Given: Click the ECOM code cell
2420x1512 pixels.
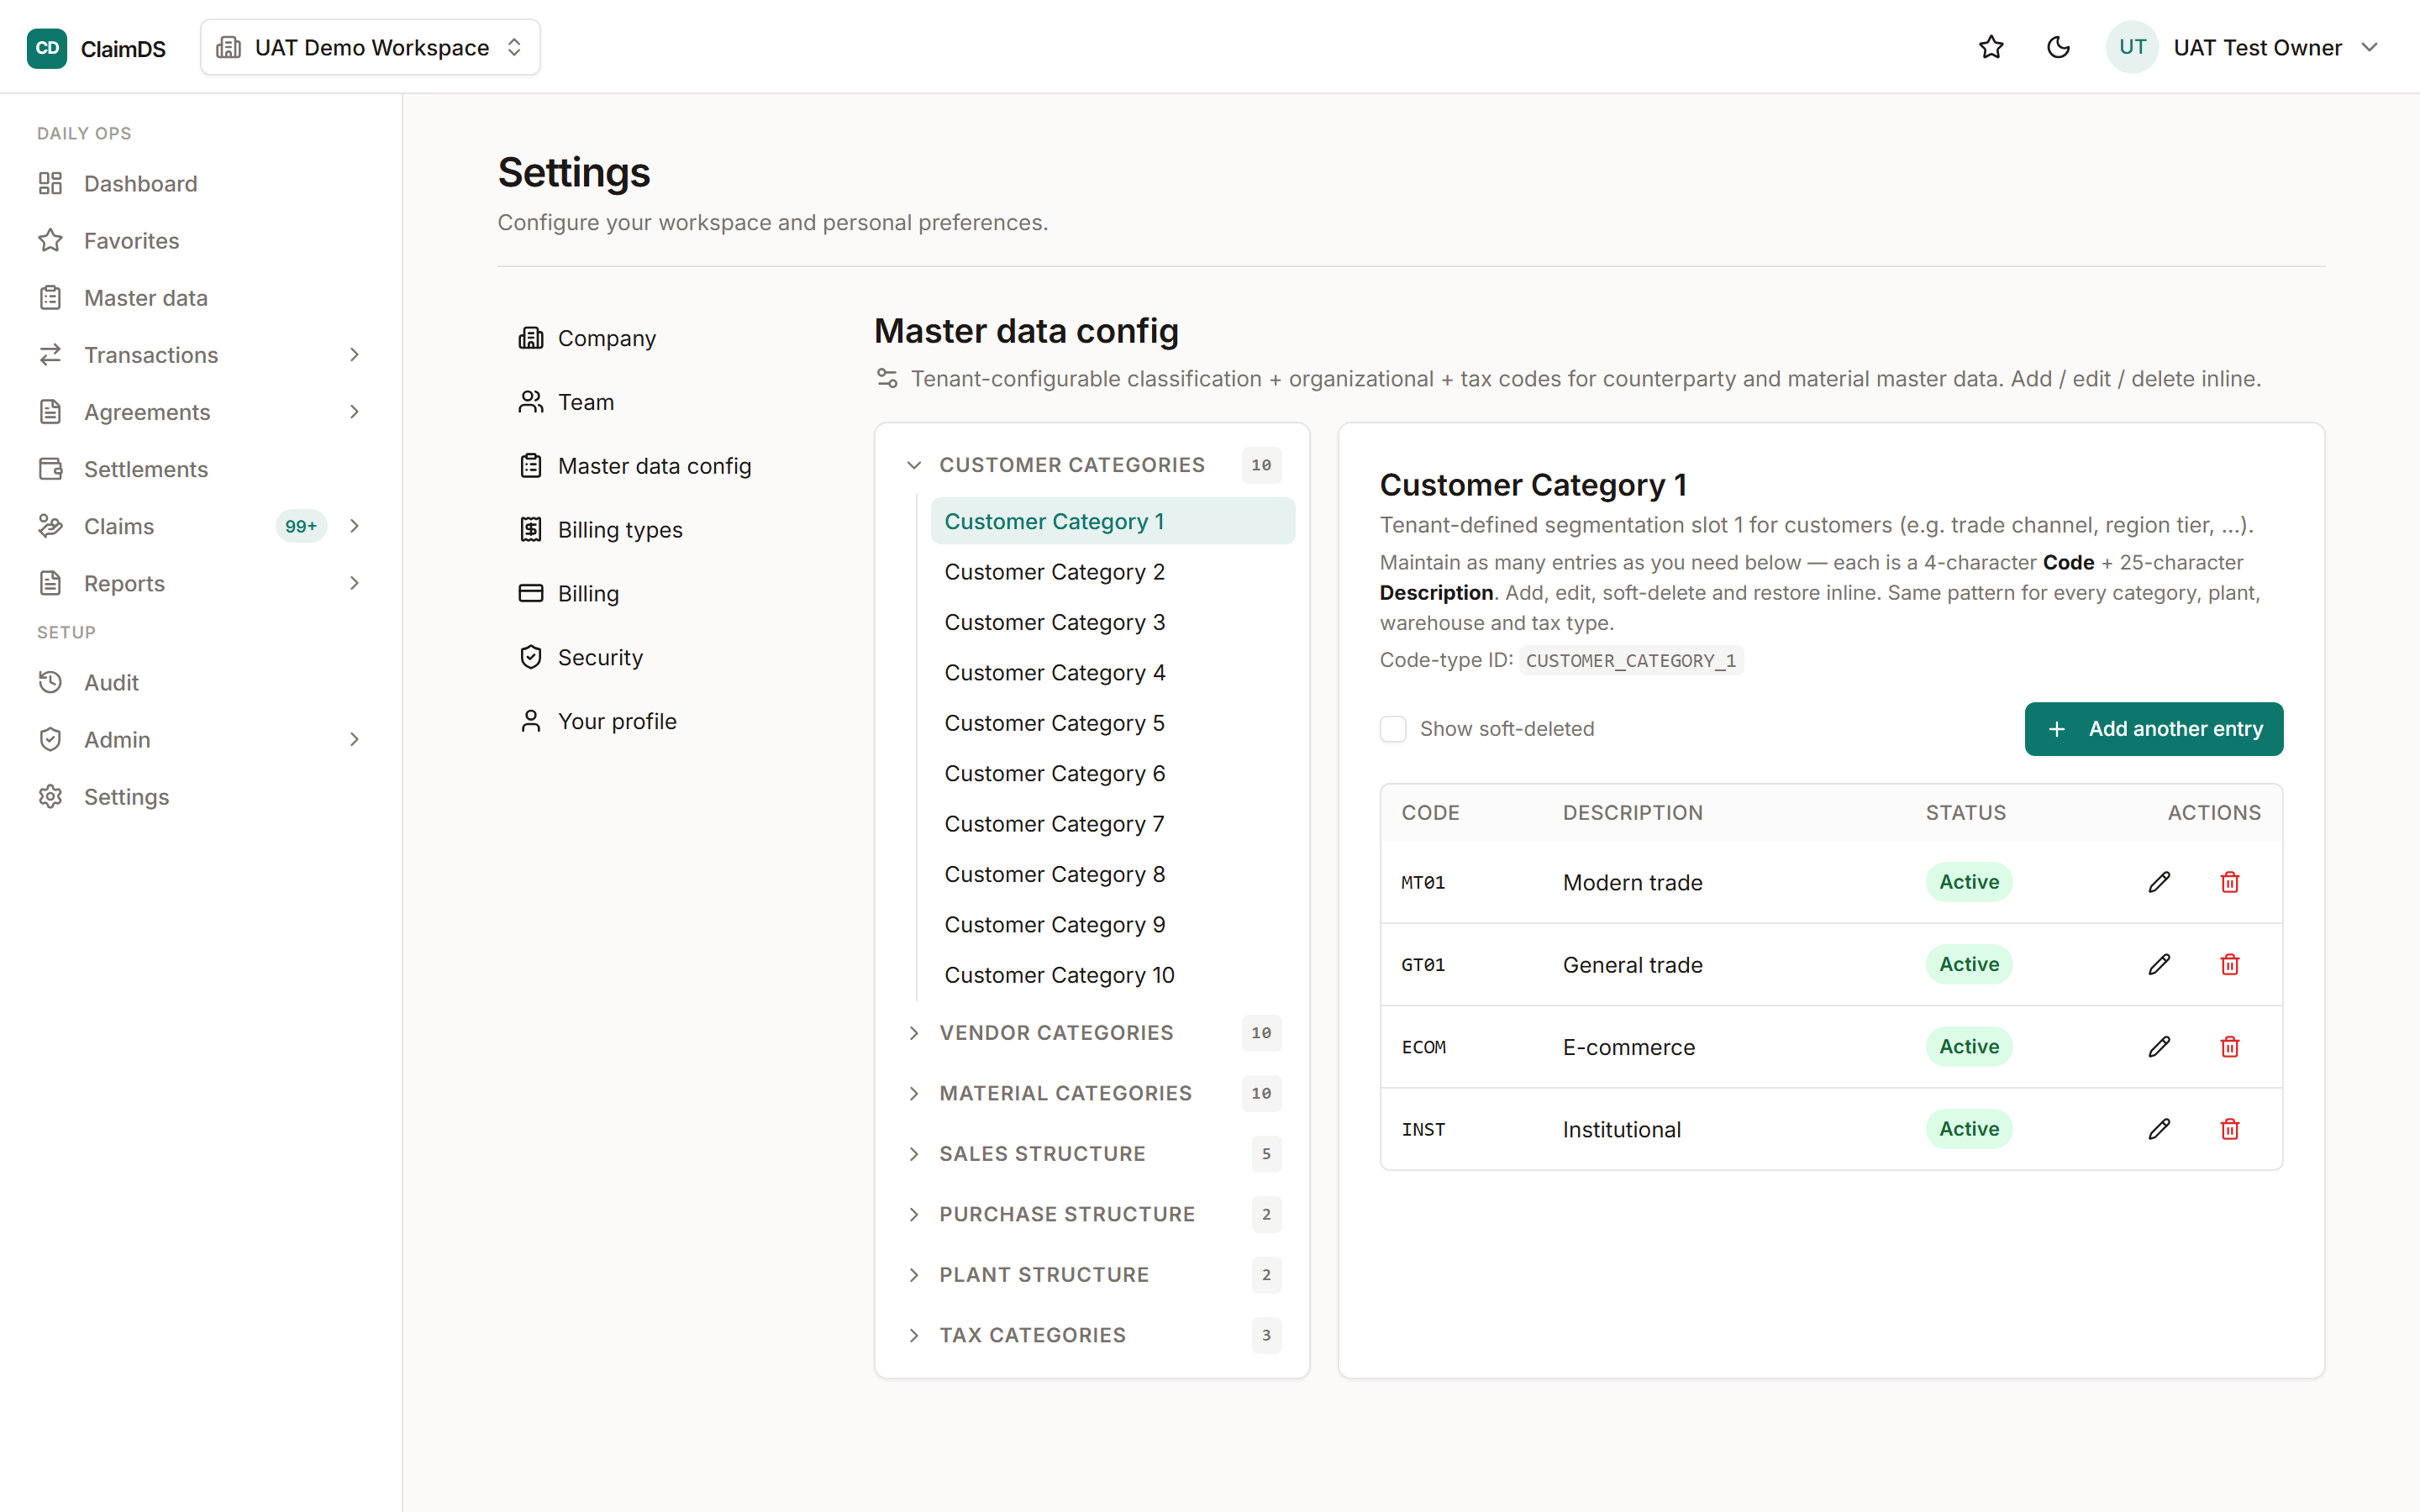Looking at the screenshot, I should pyautogui.click(x=1424, y=1047).
